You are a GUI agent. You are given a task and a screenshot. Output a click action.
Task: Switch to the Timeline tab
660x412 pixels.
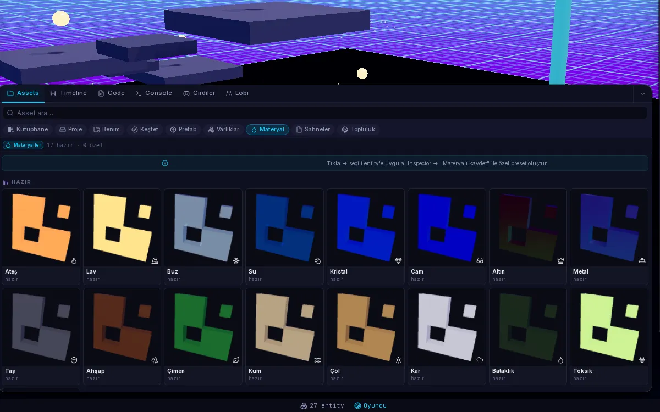(68, 93)
